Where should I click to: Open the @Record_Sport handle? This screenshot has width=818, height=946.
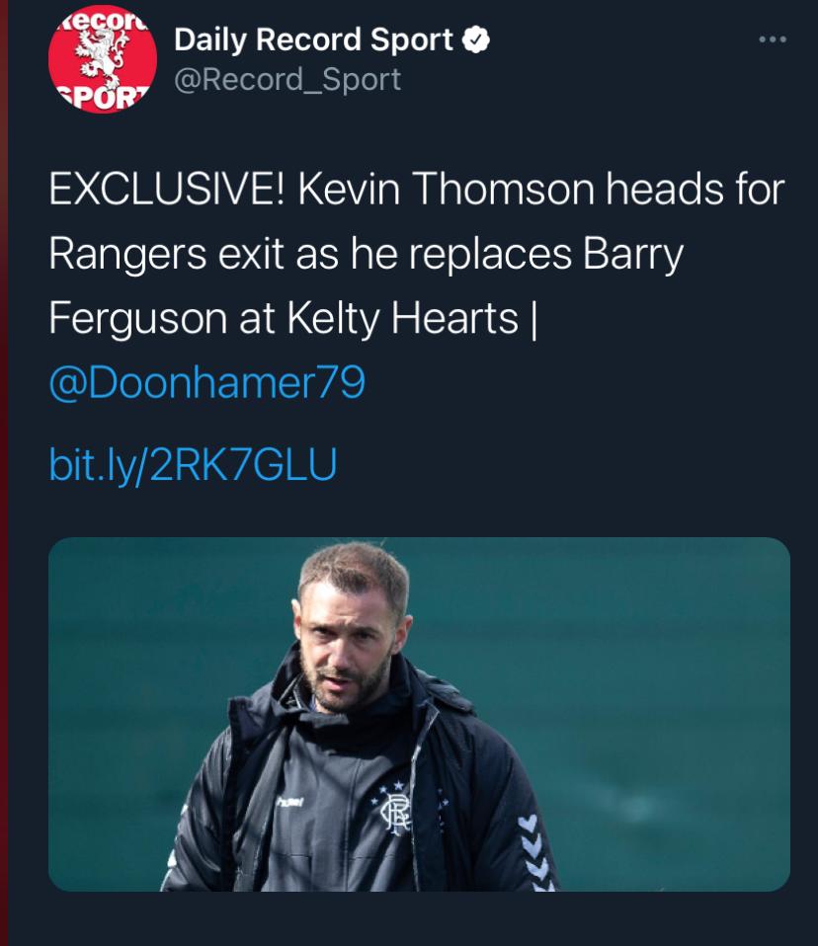click(x=287, y=79)
